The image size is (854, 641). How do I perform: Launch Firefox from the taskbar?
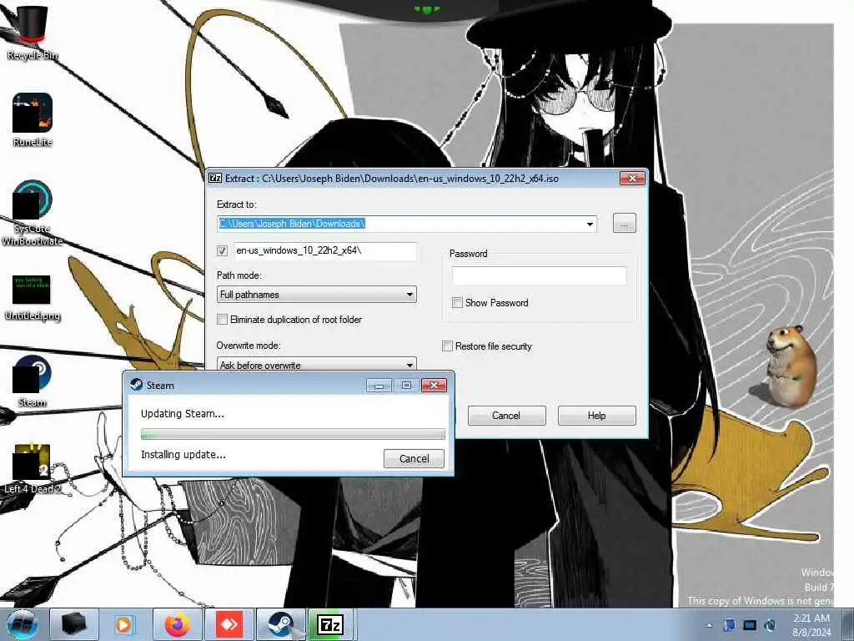pos(178,624)
